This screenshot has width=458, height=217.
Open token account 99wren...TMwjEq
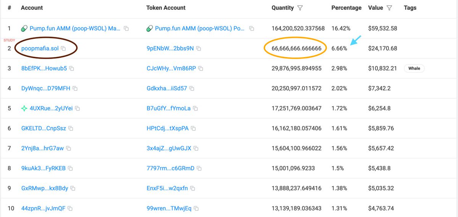point(169,208)
